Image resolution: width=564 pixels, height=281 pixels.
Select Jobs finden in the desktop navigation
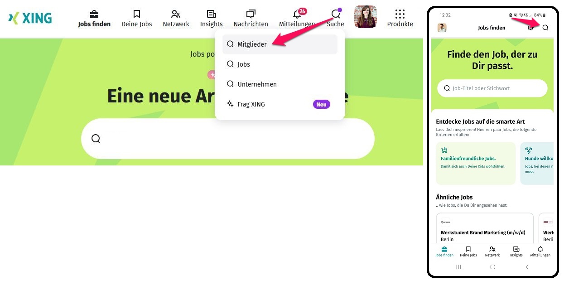click(x=94, y=14)
